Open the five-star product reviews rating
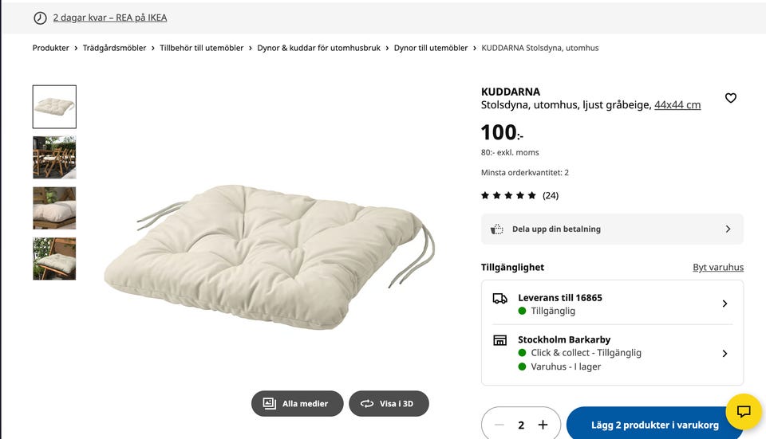 coord(519,195)
